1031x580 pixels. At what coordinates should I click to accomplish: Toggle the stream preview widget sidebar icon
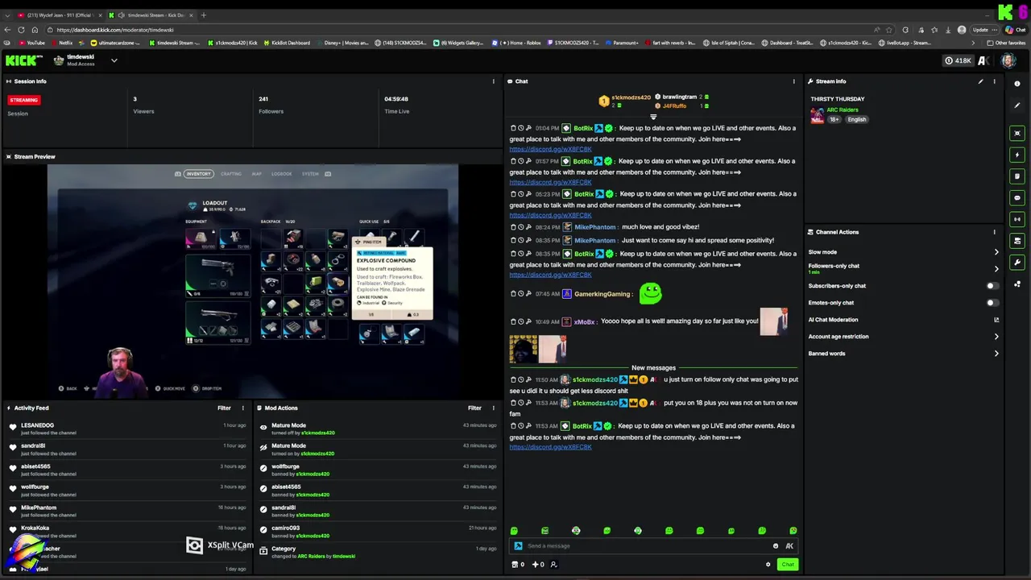click(1017, 133)
